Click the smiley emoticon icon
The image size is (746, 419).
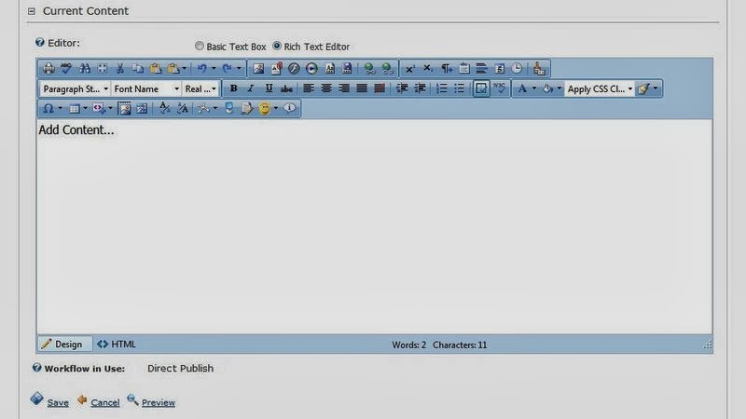(265, 108)
